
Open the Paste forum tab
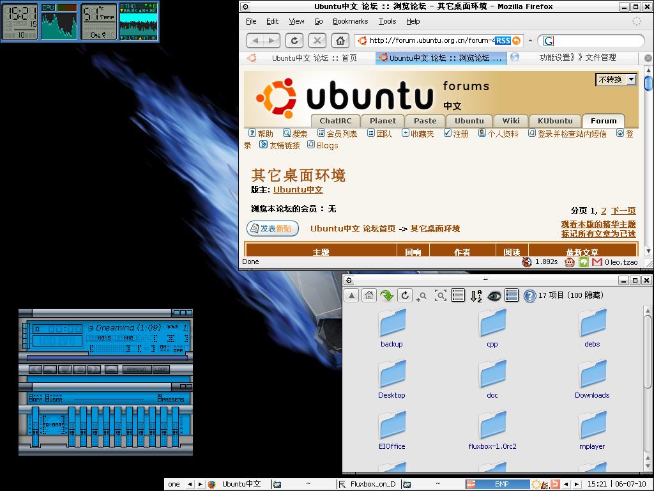(425, 121)
